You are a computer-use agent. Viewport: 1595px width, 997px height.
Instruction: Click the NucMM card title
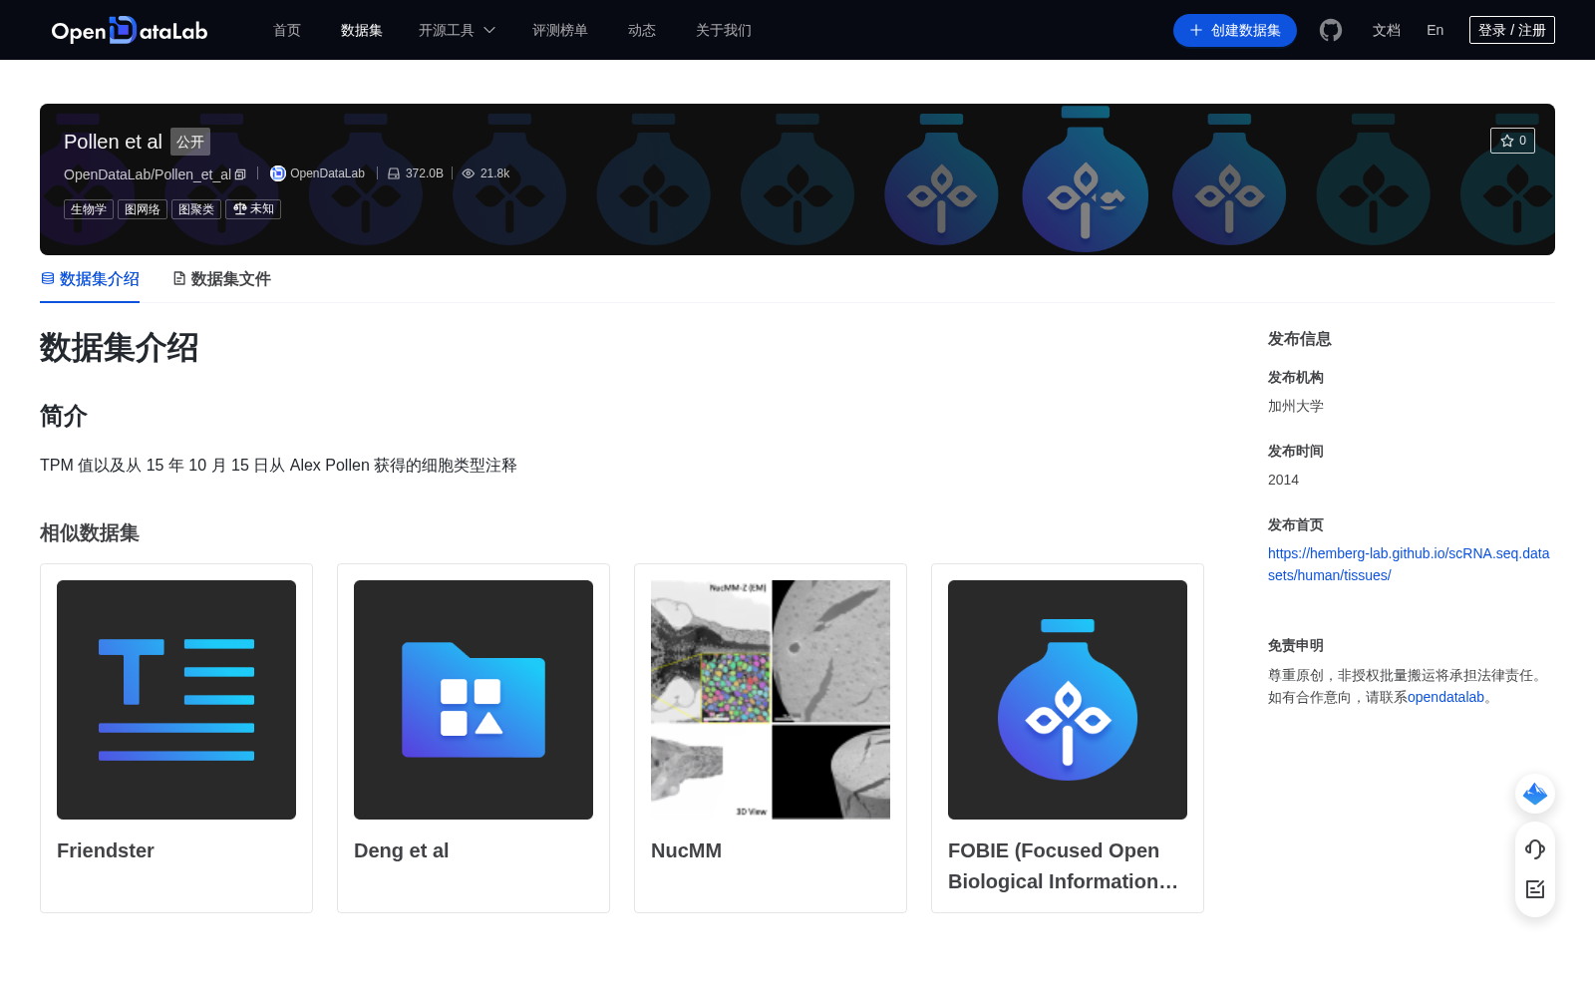686,850
